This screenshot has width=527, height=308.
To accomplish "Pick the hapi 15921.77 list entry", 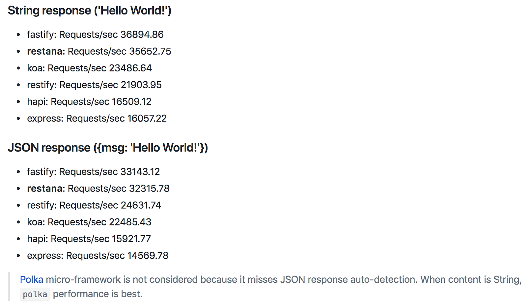I will 89,239.
